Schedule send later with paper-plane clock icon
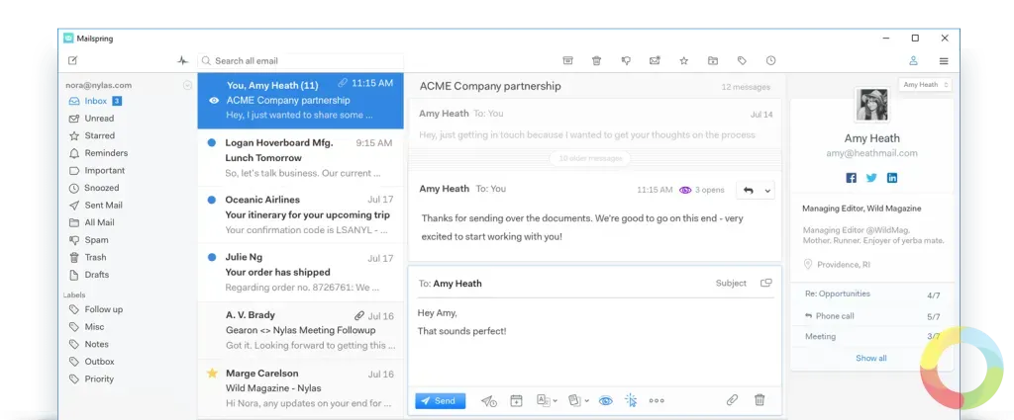 (489, 400)
